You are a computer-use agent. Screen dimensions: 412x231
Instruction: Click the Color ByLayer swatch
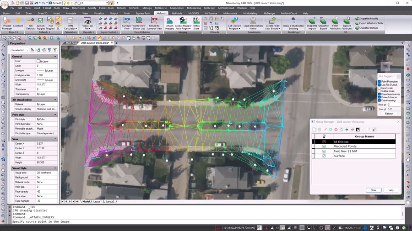tap(39, 61)
